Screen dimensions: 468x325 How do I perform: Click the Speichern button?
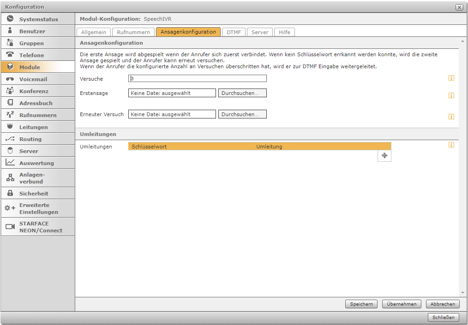(361, 304)
